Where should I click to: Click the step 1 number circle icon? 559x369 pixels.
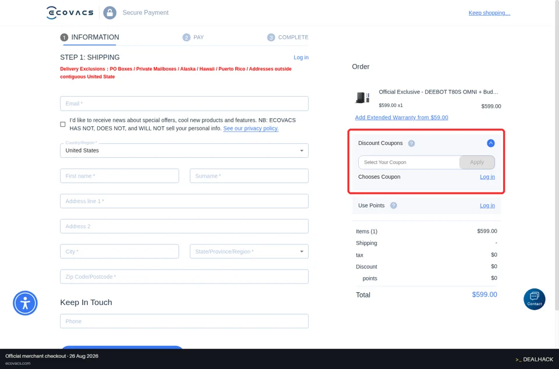64,37
